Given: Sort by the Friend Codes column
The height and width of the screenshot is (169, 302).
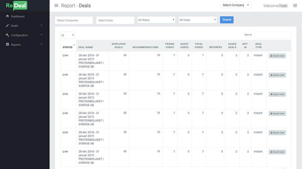Looking at the screenshot, I should (170, 46).
